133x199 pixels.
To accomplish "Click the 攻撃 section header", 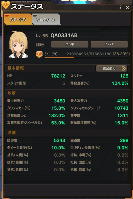I will (12, 93).
